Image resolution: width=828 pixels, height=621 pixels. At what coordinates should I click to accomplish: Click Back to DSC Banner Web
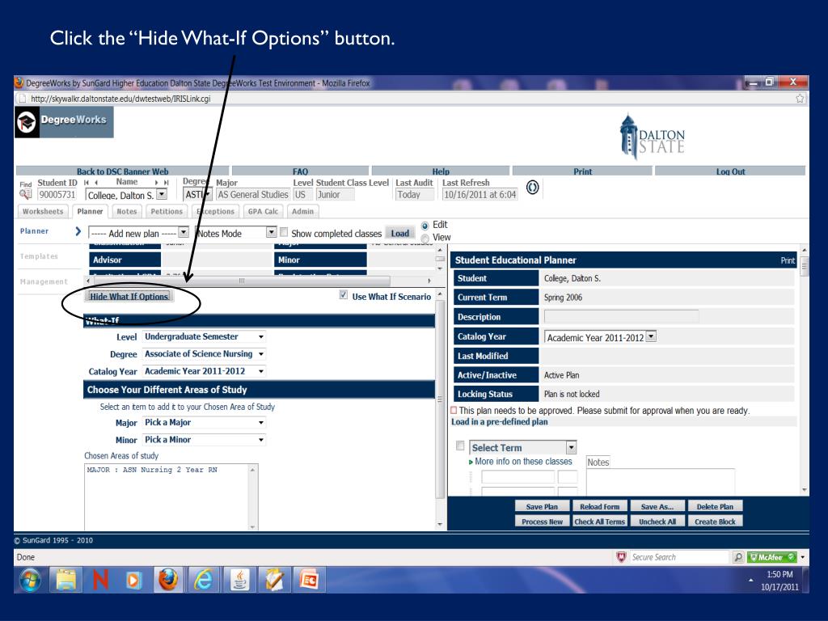pyautogui.click(x=123, y=171)
